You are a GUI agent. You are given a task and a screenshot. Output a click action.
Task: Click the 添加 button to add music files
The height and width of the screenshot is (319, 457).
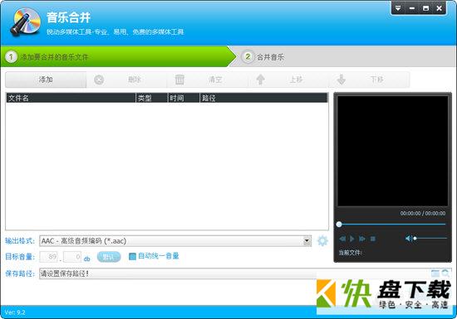pos(46,80)
